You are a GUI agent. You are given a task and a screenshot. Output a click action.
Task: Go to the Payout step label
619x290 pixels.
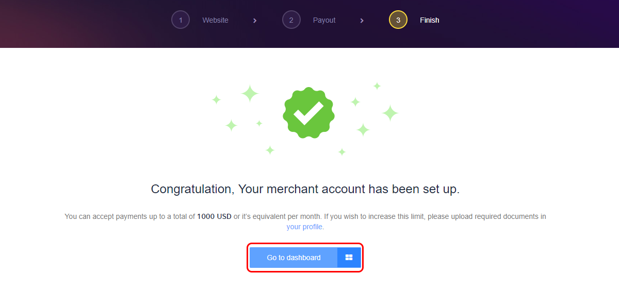pos(324,20)
